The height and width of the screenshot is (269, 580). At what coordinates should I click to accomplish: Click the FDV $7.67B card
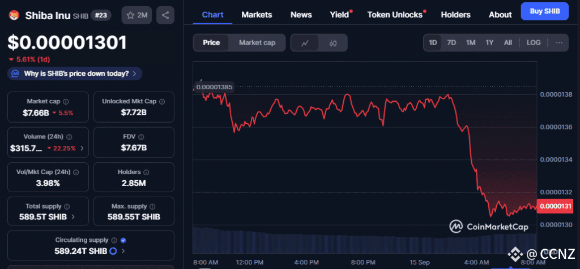tap(134, 142)
